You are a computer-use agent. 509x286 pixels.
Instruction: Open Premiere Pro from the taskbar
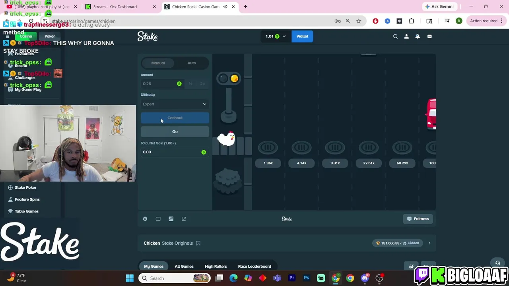tap(292, 278)
